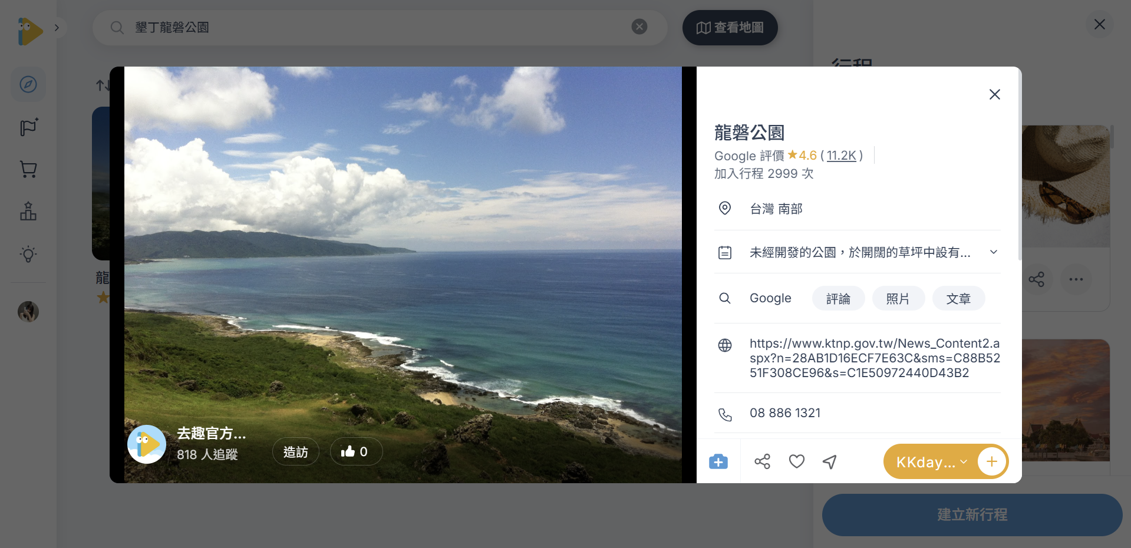Toggle follow via the 造訪 button

coord(295,451)
